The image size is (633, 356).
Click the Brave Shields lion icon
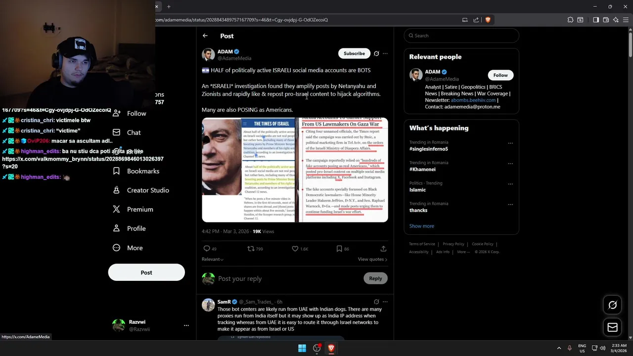click(x=488, y=20)
